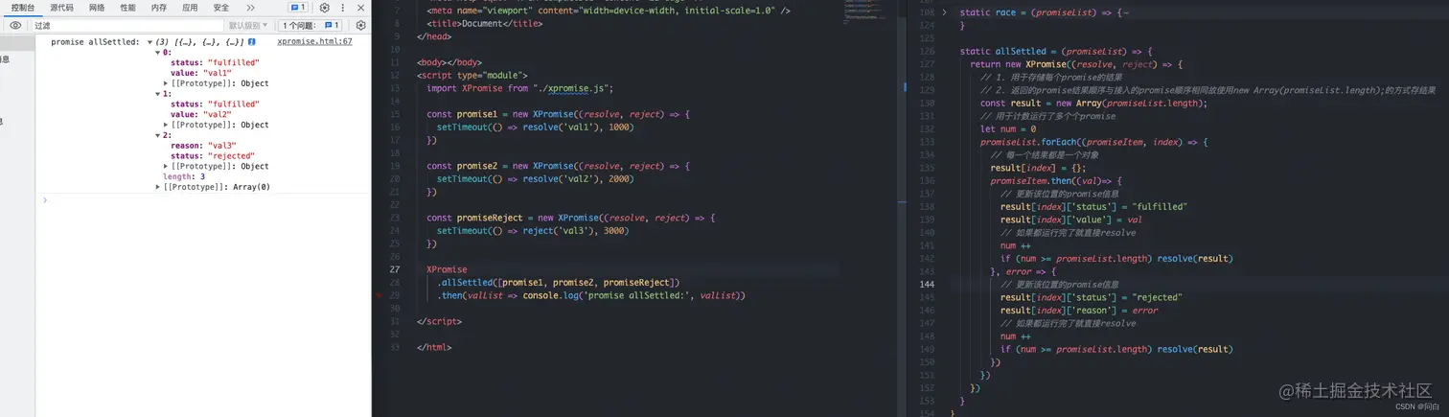Switch to the 源代码 sources tab
The image size is (1449, 417).
click(x=61, y=8)
